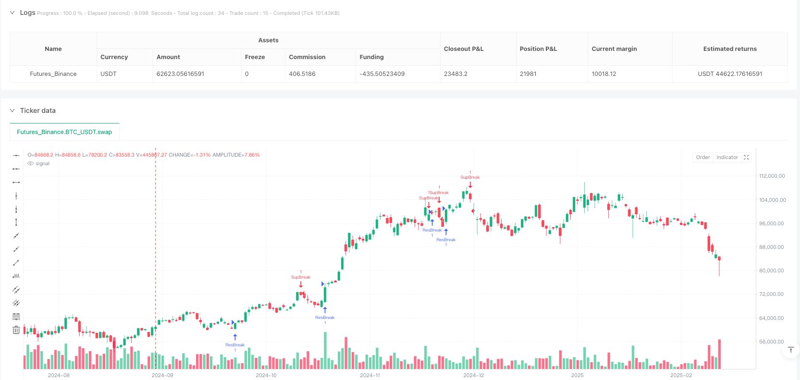Select the Fibonacci retracement lines tool
The image size is (800, 380).
pyautogui.click(x=16, y=316)
